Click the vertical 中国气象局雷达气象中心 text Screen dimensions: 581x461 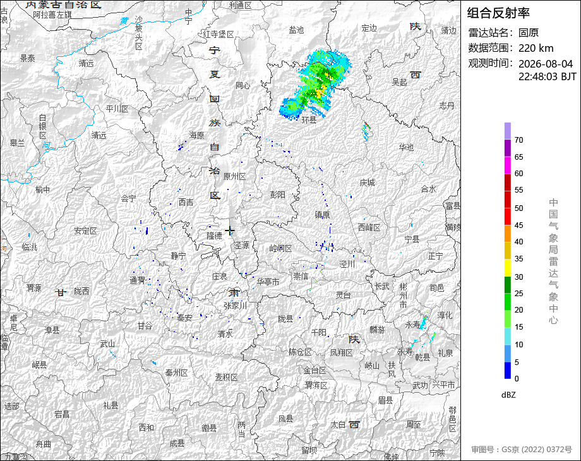pos(553,261)
